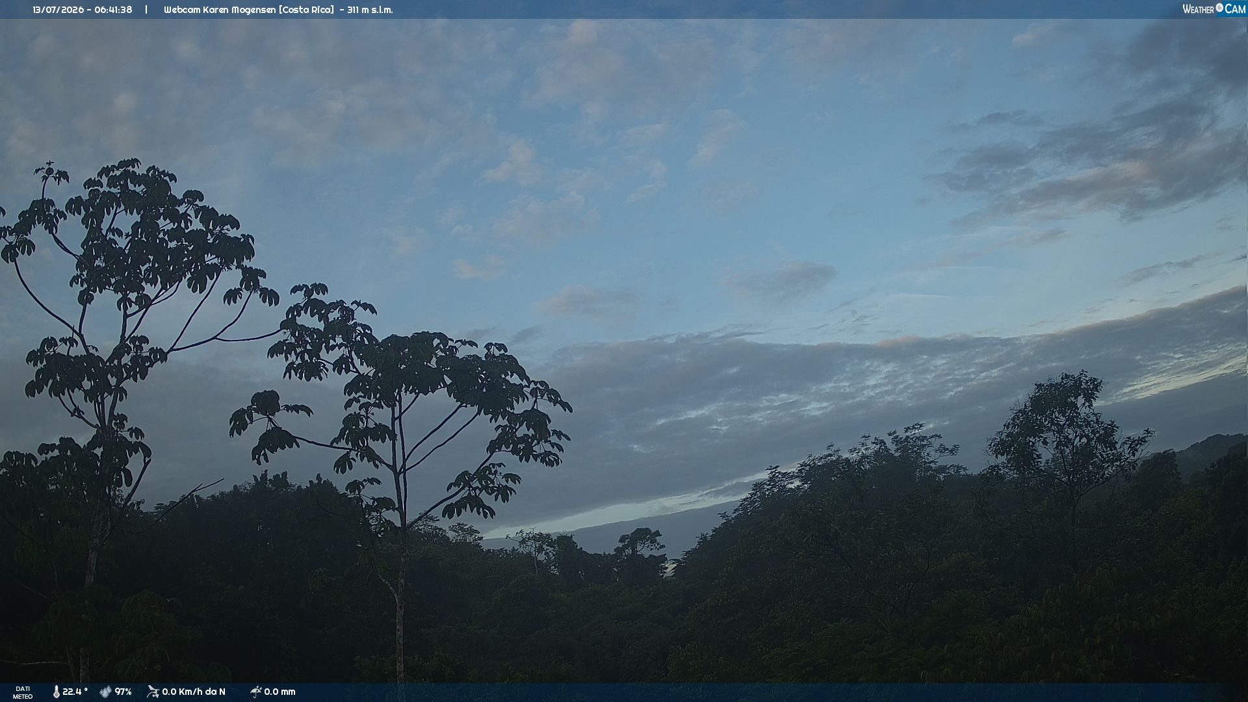Select the 'Webcam Karen Mogensen [Costa Rica]' title
This screenshot has width=1248, height=702.
(x=249, y=10)
